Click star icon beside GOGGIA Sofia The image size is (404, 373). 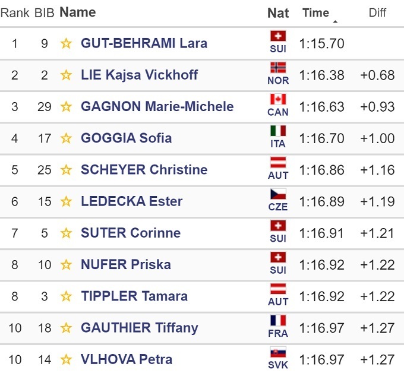point(66,138)
